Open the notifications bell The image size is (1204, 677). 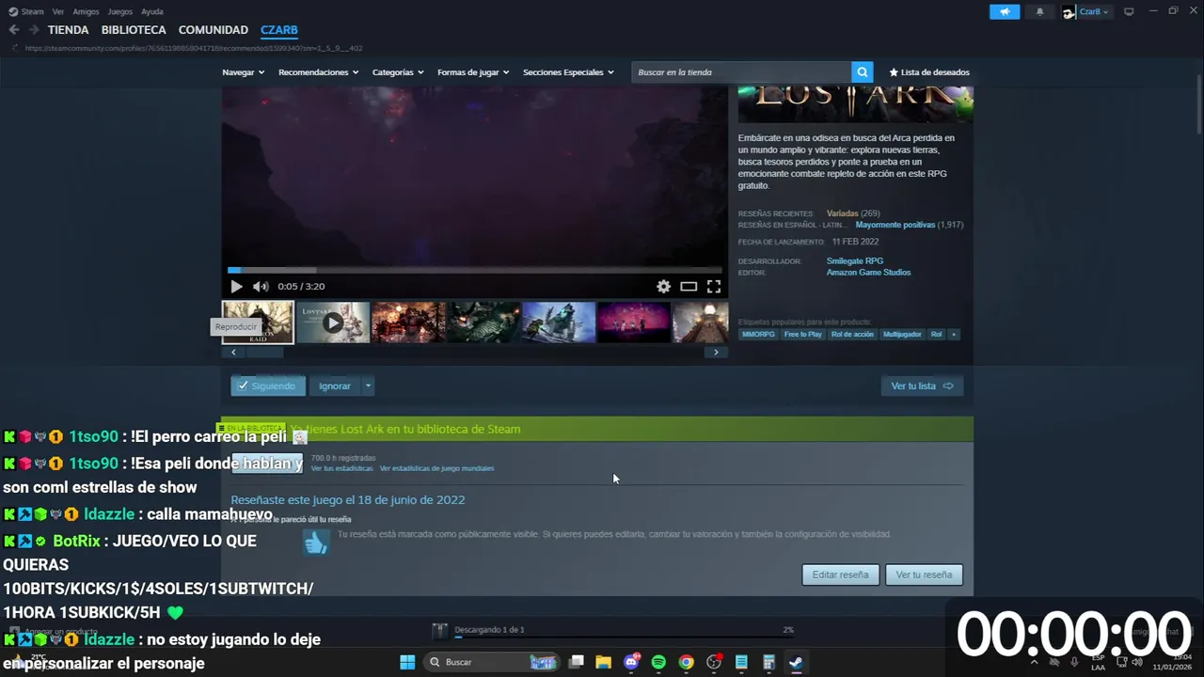click(1039, 11)
